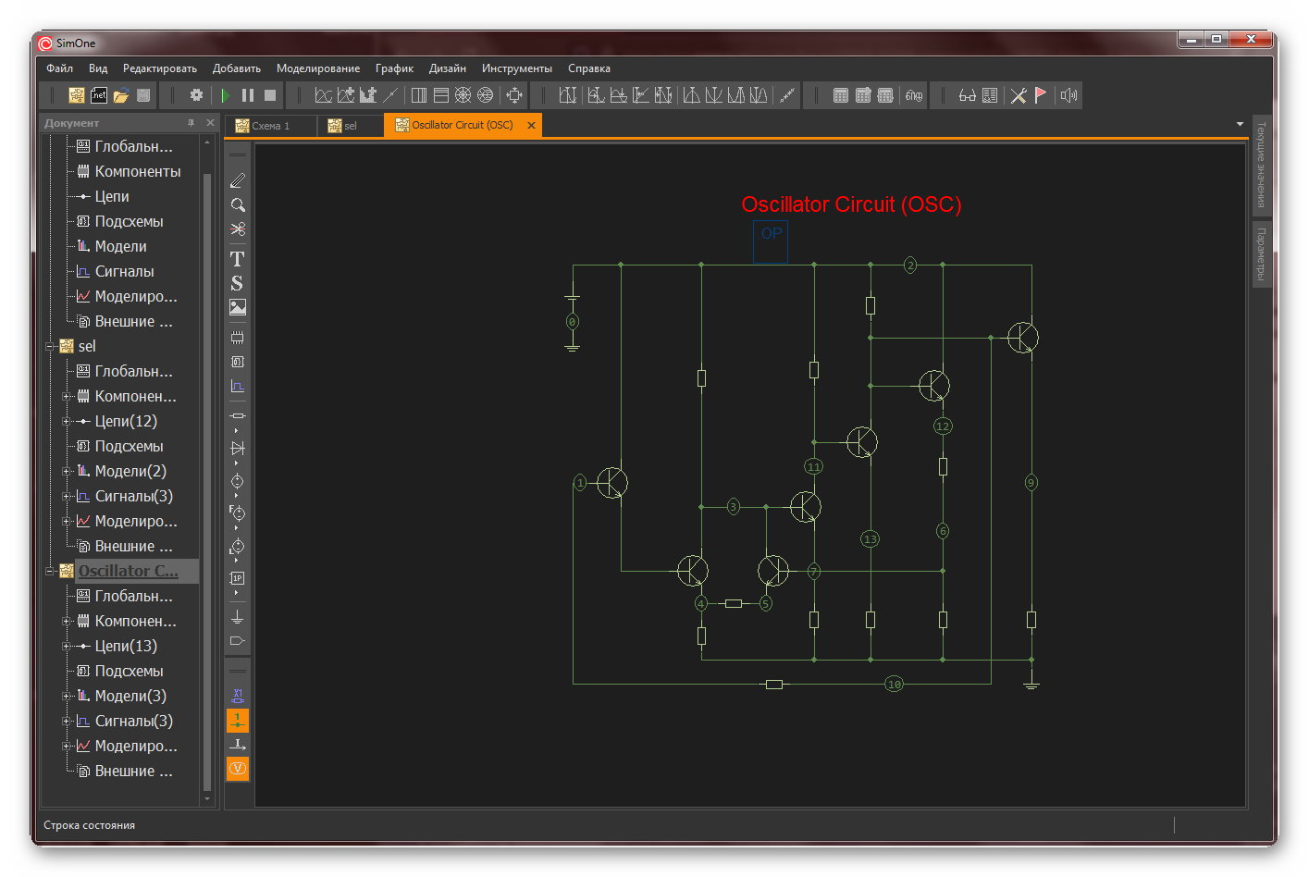The width and height of the screenshot is (1309, 877).
Task: Select the insert image tool
Action: coord(238,308)
